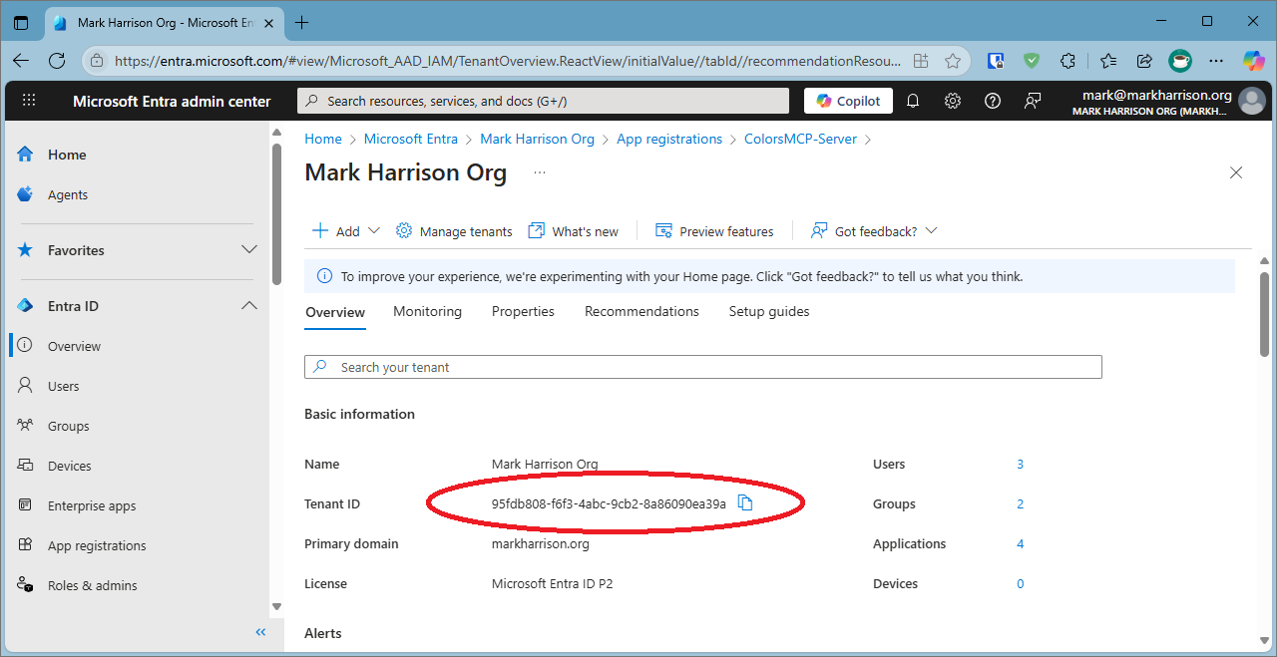Open the portal settings gear
1277x657 pixels.
[953, 101]
